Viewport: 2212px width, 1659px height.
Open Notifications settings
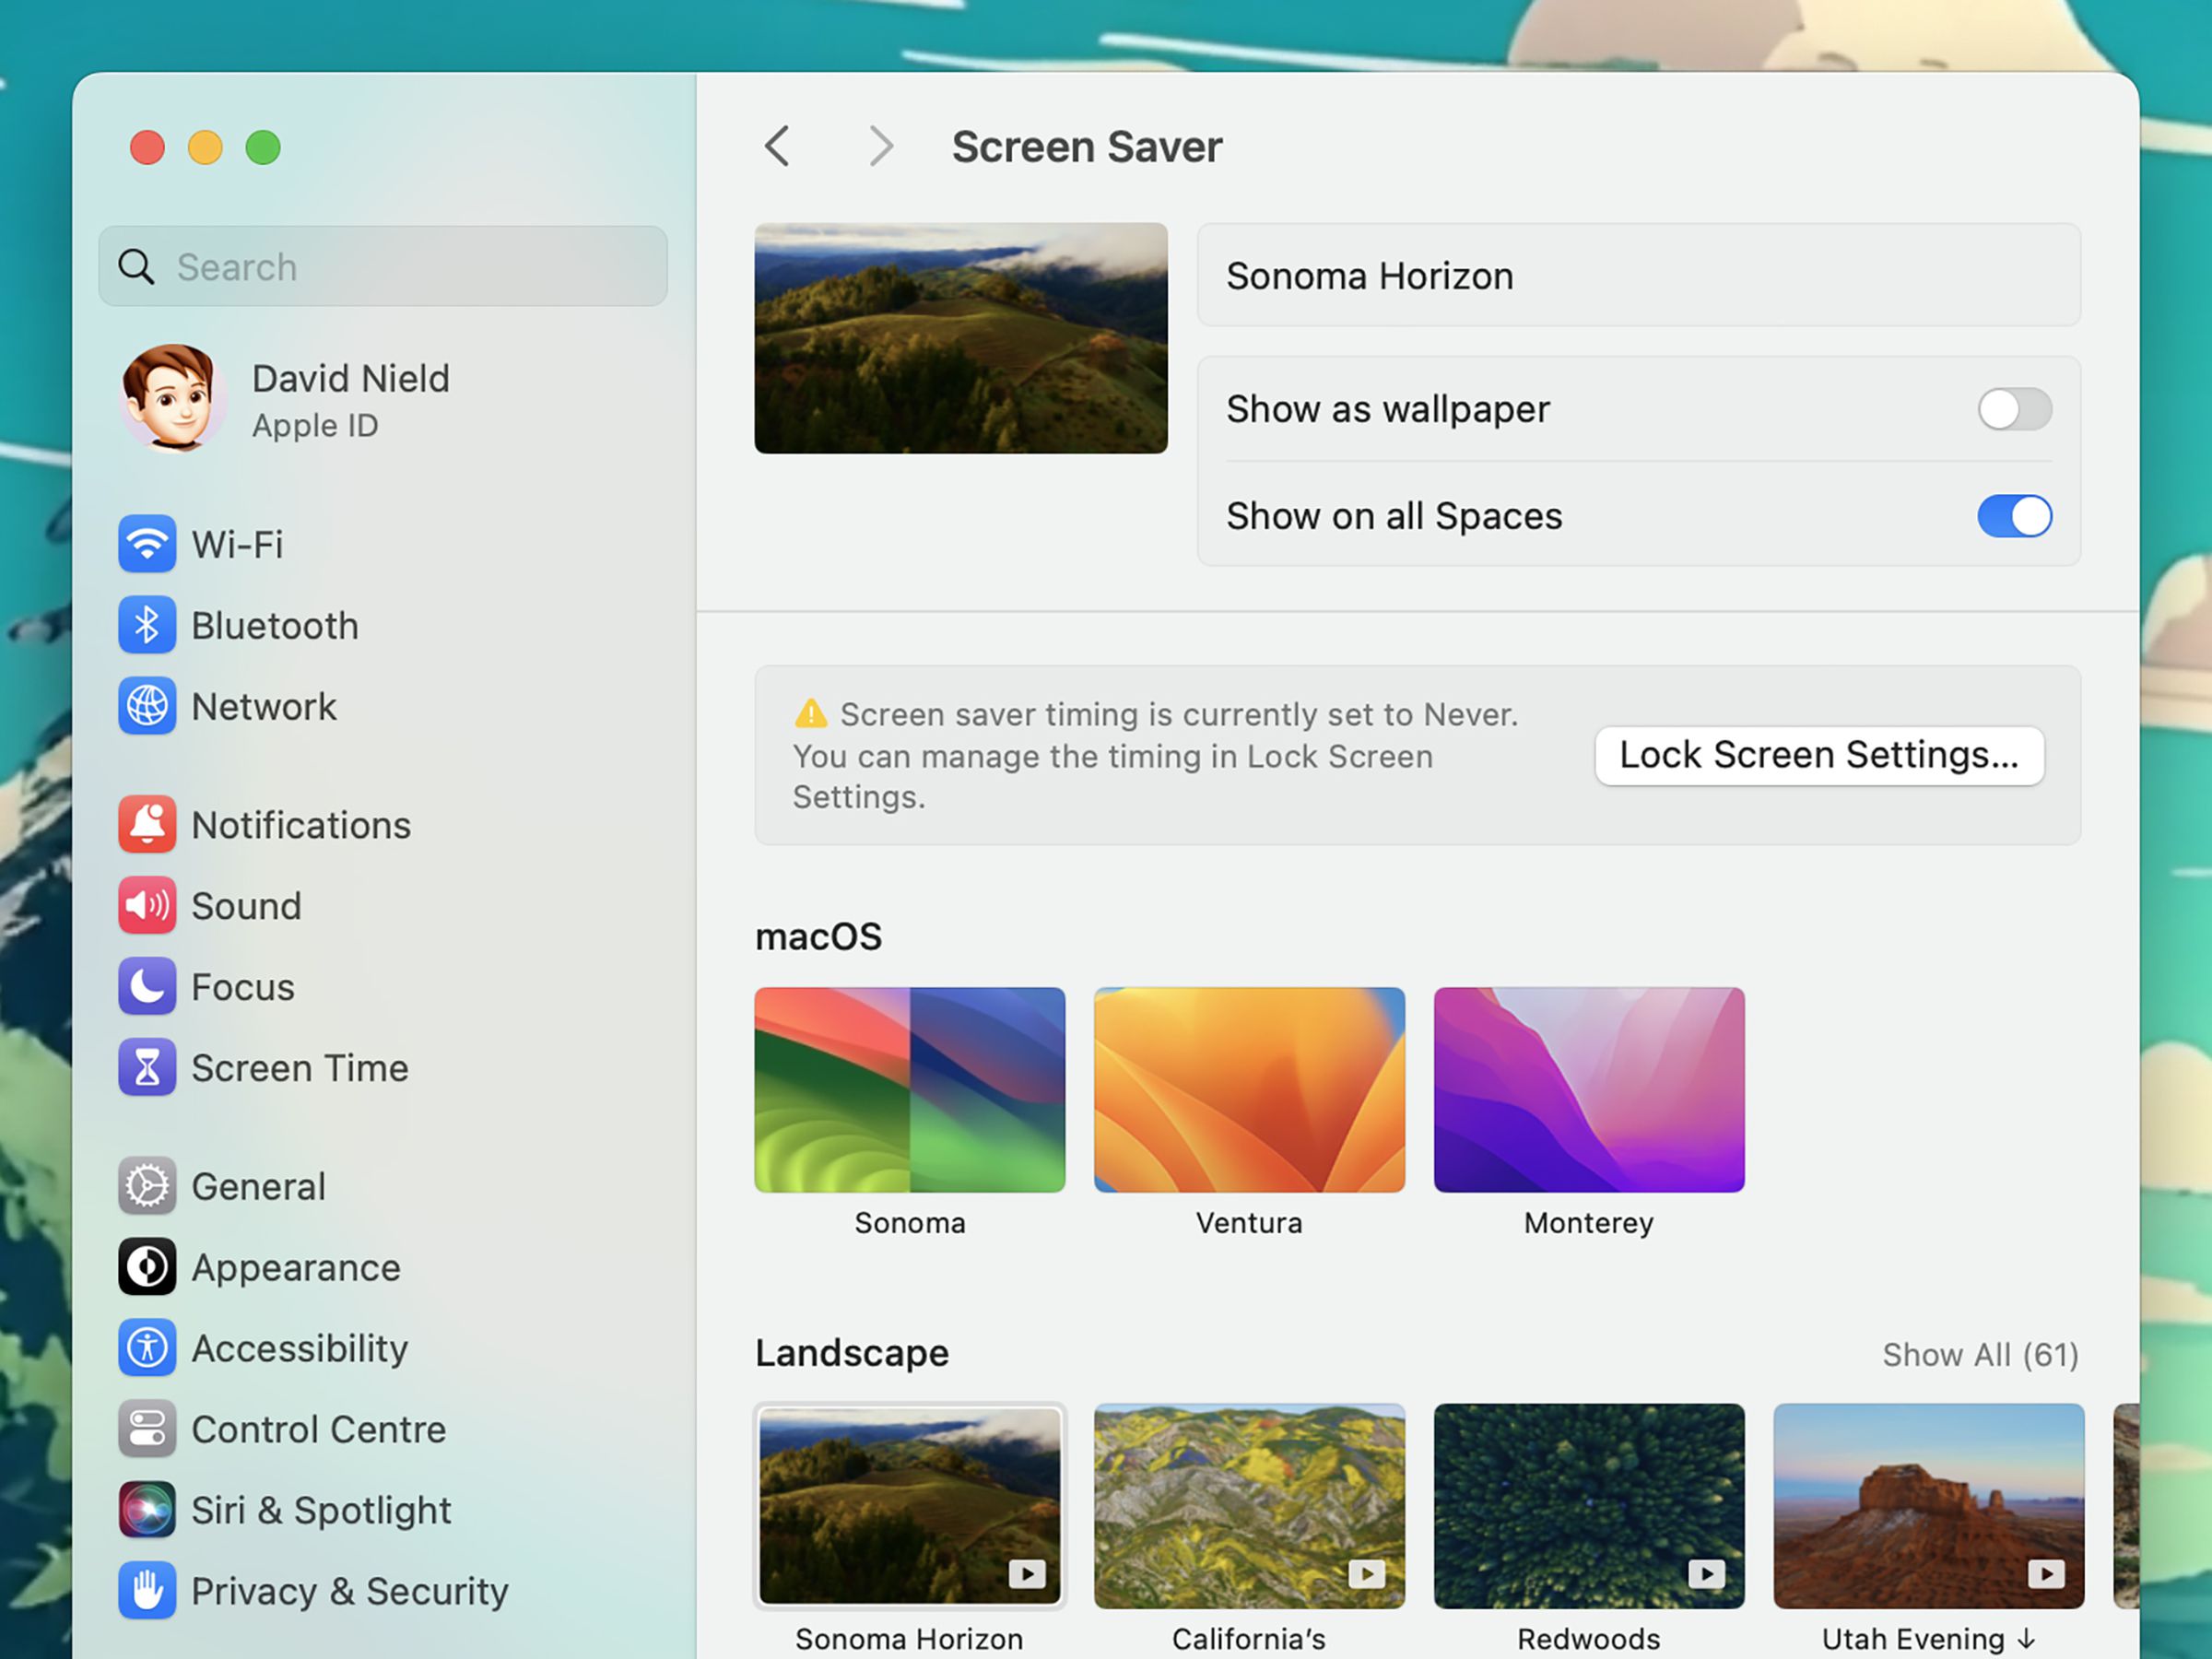tap(301, 825)
